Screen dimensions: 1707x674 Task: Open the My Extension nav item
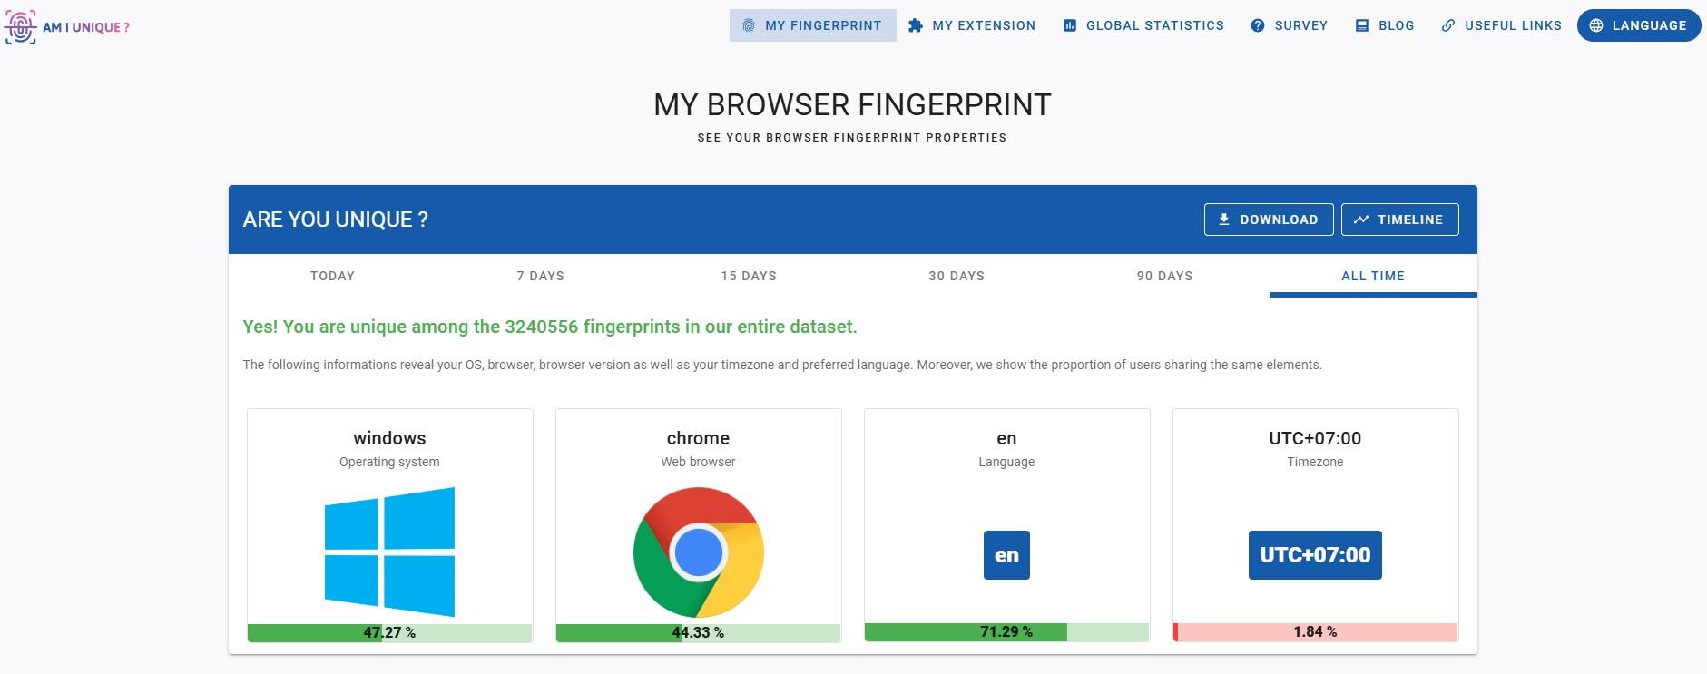point(972,25)
